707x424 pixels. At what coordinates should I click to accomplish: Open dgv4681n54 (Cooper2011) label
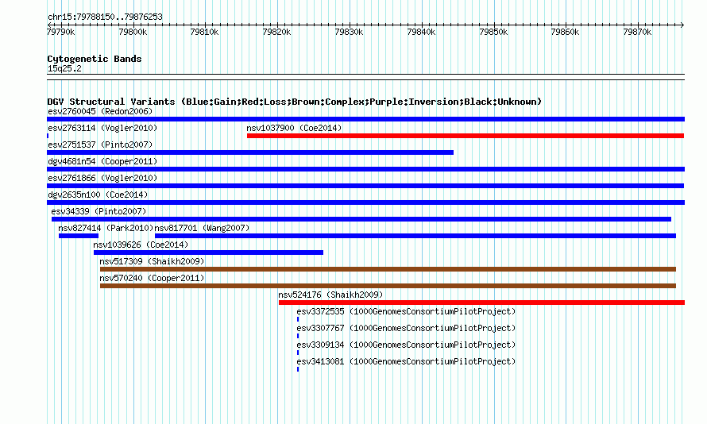[x=102, y=161]
